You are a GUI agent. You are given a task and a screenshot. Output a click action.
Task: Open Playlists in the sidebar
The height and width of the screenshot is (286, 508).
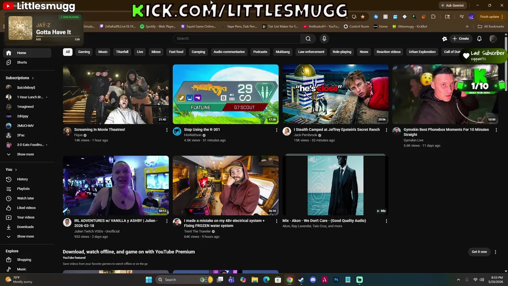coord(27,189)
